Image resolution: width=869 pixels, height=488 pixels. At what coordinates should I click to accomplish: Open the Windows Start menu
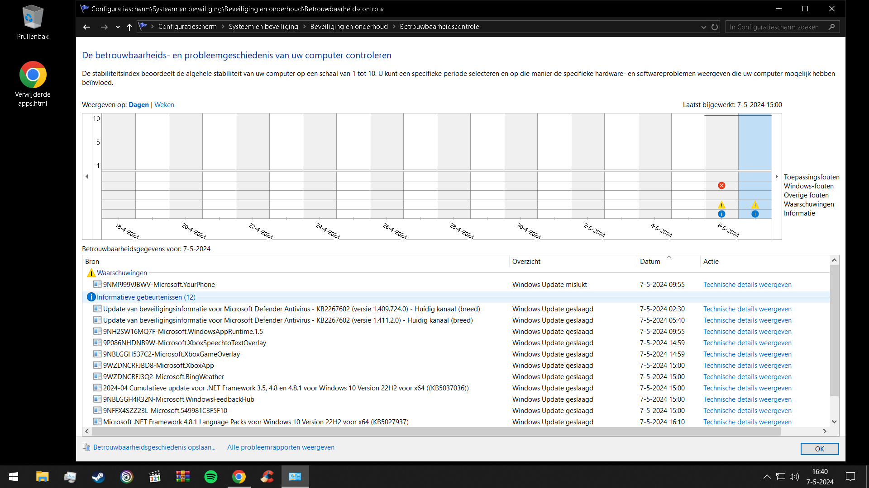14,477
